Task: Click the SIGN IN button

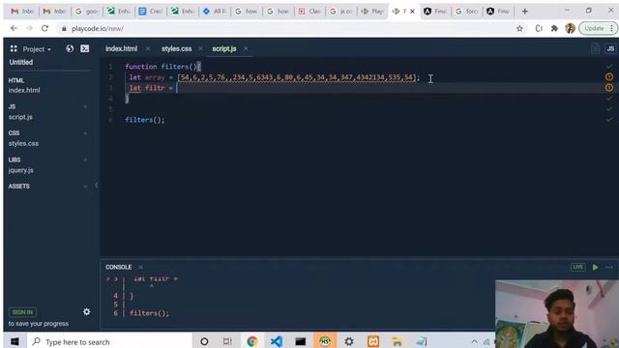Action: (22, 312)
